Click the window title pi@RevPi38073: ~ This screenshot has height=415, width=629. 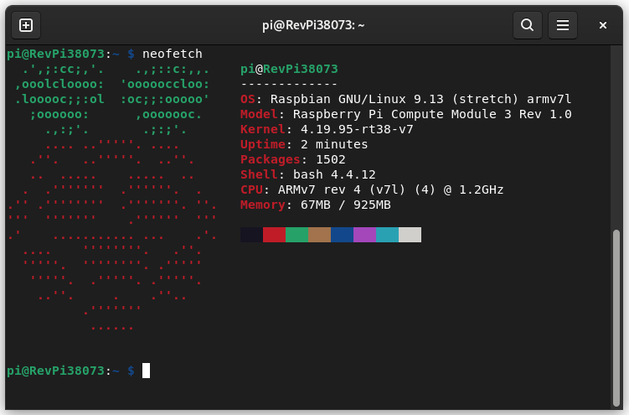point(313,25)
